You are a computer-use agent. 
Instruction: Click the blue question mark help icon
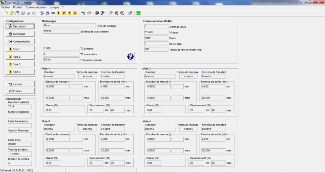point(130,56)
